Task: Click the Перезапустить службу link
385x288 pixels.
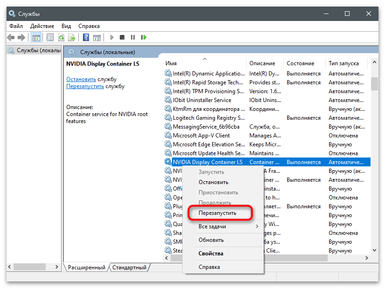Action: pos(85,86)
